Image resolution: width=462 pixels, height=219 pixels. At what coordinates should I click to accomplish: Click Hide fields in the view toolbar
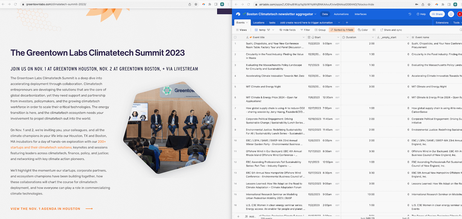tap(287, 30)
